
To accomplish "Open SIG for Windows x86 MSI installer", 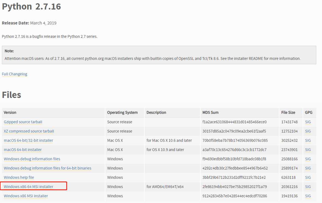I will click(308, 196).
